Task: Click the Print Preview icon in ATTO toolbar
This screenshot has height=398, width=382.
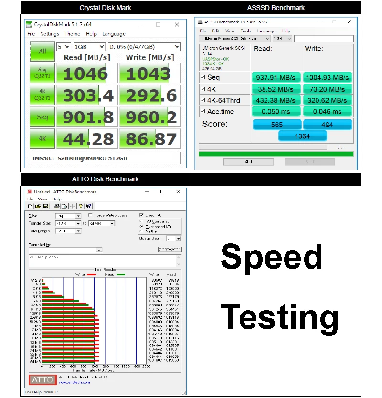Action: click(64, 206)
